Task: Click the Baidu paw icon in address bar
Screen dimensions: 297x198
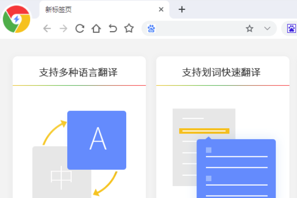Action: click(x=151, y=29)
